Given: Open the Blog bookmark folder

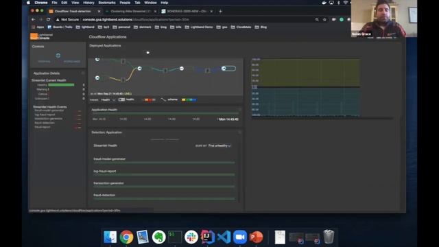Looking at the screenshot, I should (x=261, y=27).
